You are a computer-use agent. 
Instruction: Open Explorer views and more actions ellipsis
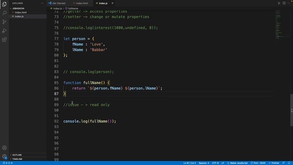pos(42,3)
